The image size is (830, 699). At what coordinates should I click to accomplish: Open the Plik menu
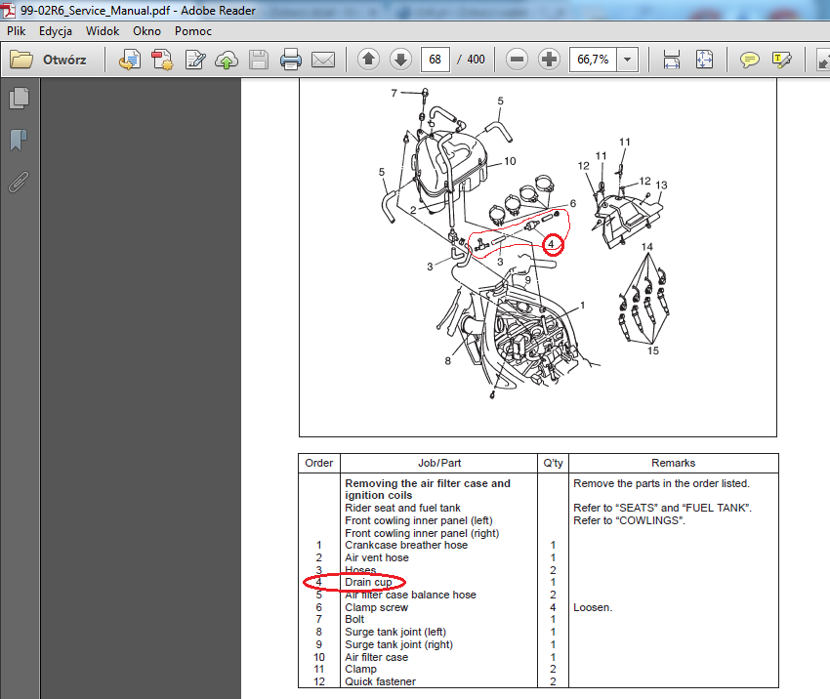[17, 31]
